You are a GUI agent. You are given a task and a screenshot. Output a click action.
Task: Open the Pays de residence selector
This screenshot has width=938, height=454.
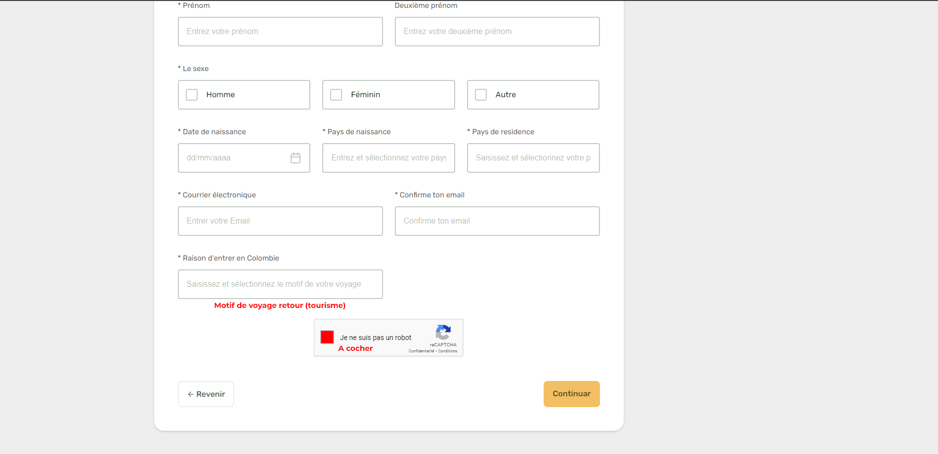pyautogui.click(x=533, y=158)
